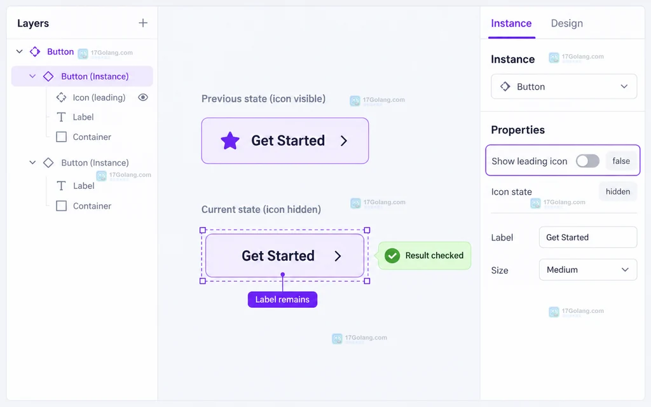Toggle visibility eye on Icon (leading) layer
This screenshot has height=407, width=651.
coord(143,97)
